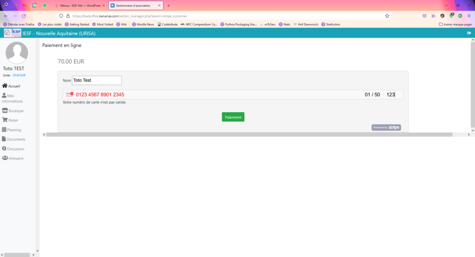Click the page vertical scrollbar

pyautogui.click(x=473, y=85)
